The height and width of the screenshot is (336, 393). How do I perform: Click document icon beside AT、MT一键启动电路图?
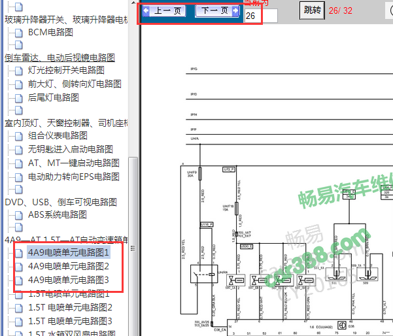point(18,163)
